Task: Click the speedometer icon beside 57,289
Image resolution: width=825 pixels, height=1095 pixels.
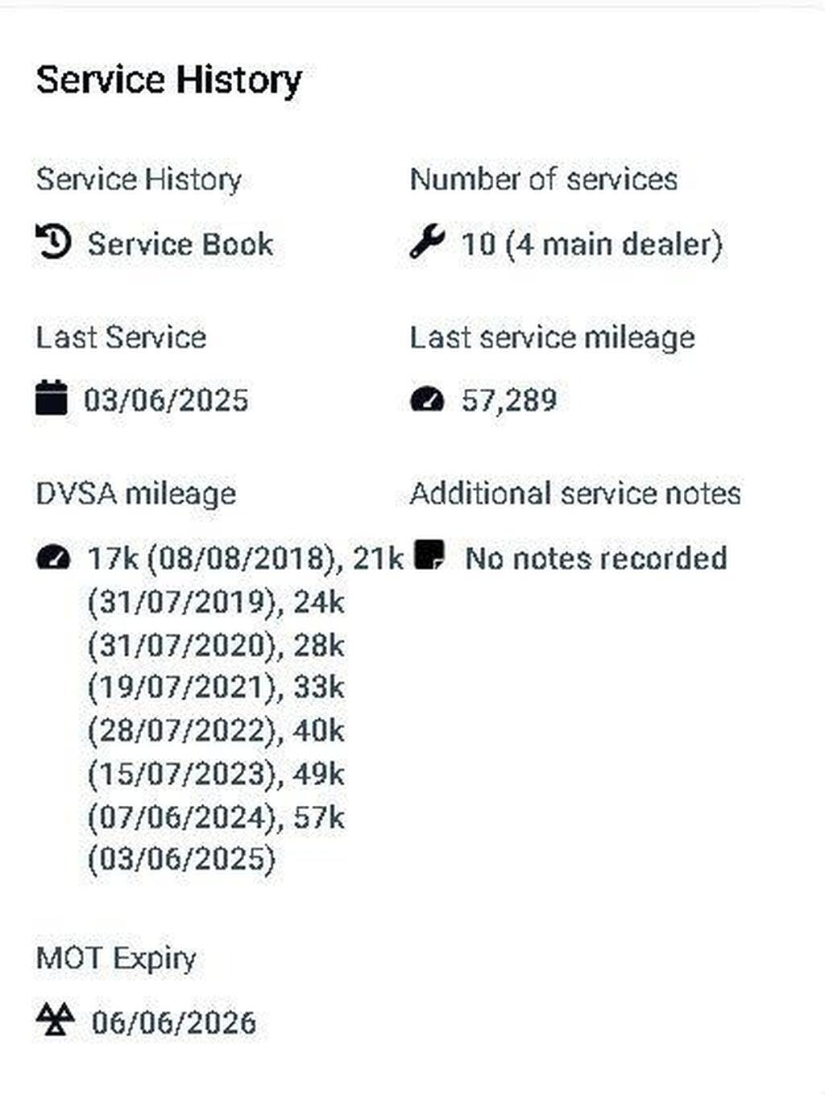Action: 427,399
